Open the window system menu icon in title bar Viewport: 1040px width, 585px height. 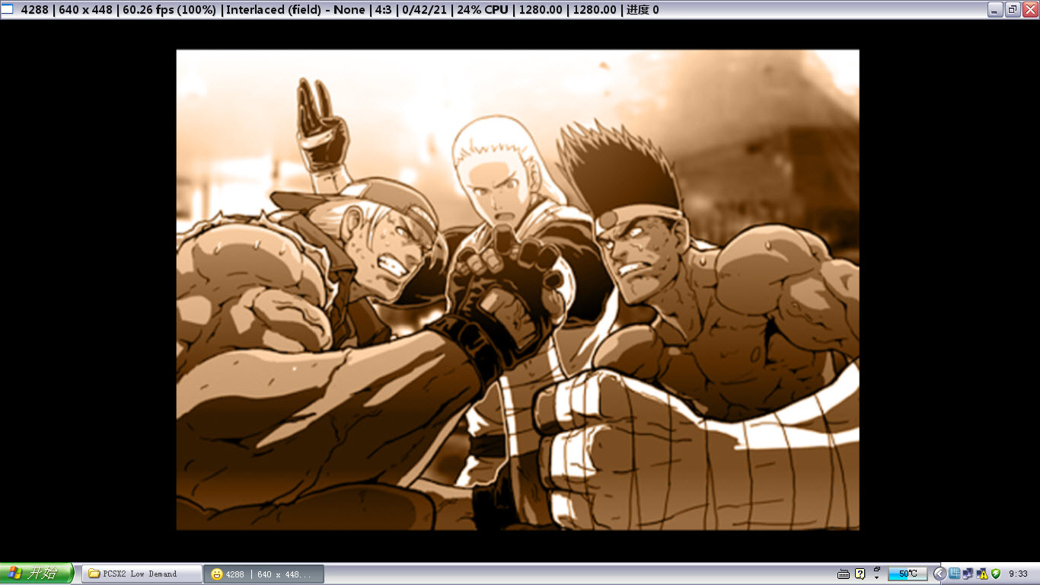click(x=8, y=9)
